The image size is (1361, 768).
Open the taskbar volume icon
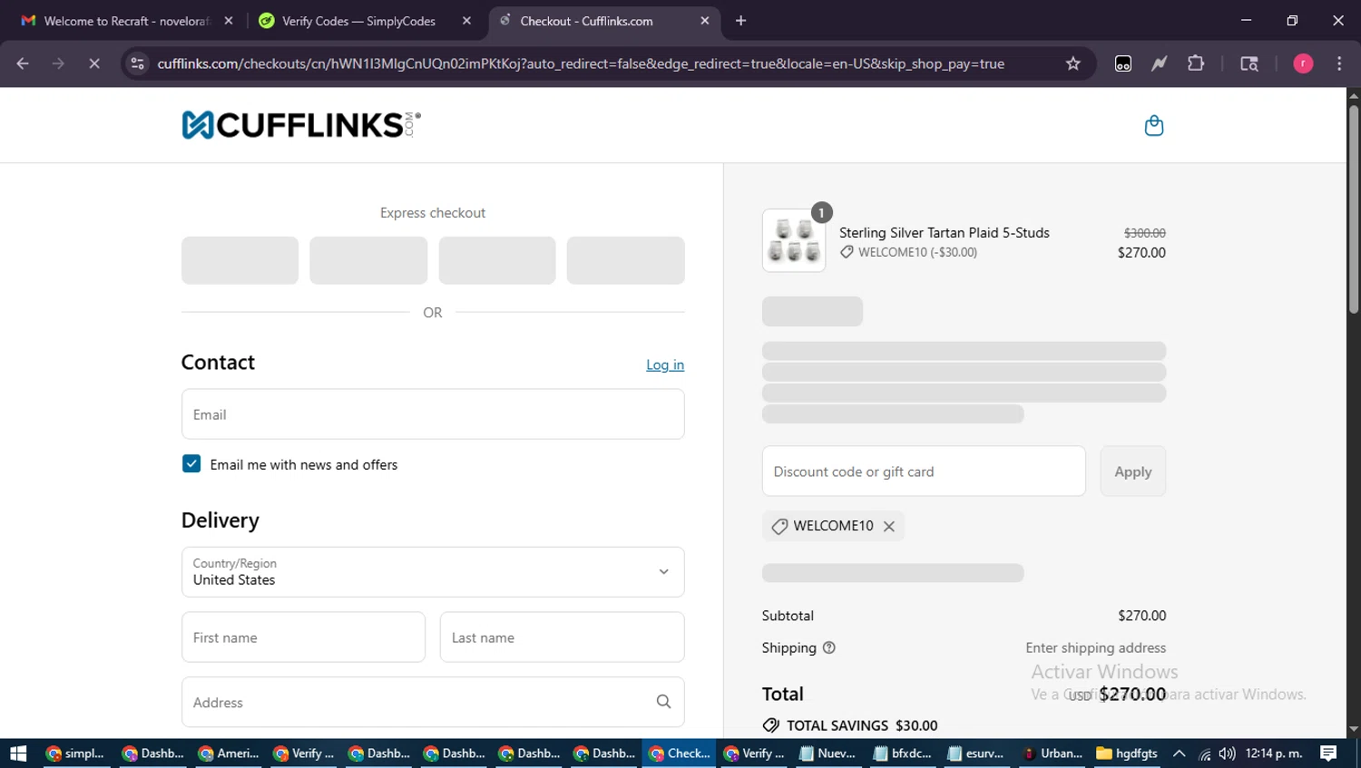coord(1227,753)
